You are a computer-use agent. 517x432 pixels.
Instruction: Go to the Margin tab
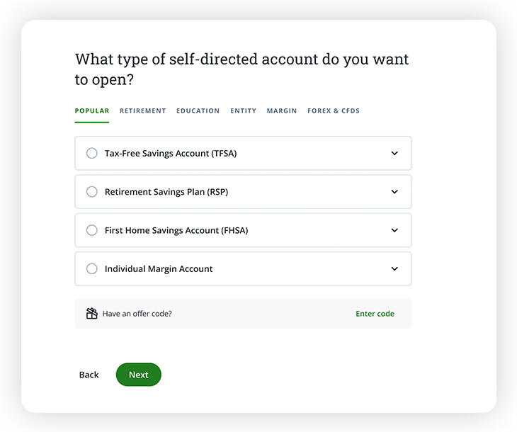[x=282, y=111]
